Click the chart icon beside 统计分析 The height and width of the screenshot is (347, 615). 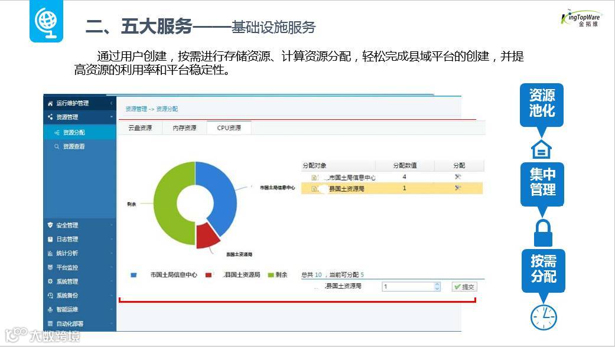[50, 253]
